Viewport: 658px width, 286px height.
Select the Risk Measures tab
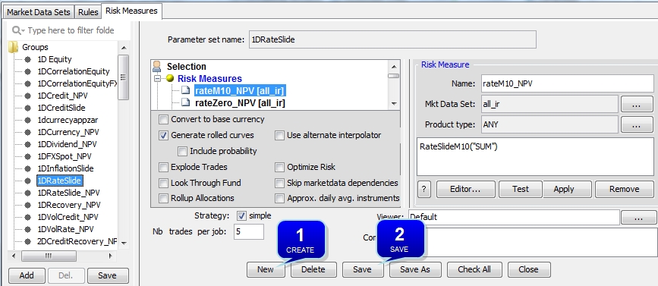[x=131, y=11]
